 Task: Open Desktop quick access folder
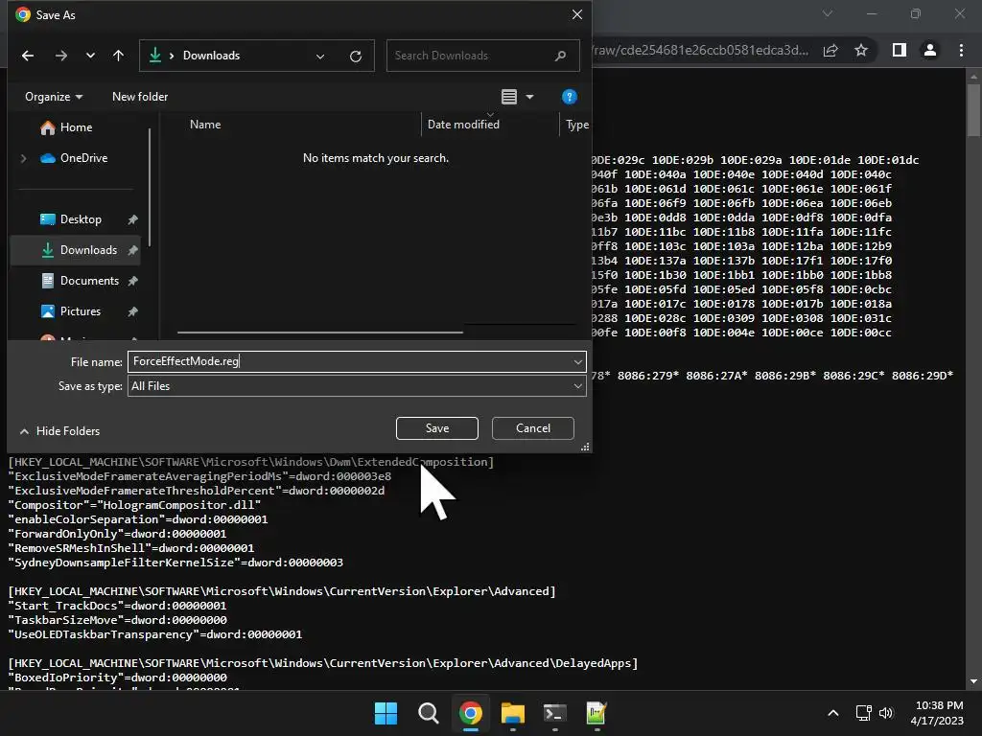(x=81, y=219)
